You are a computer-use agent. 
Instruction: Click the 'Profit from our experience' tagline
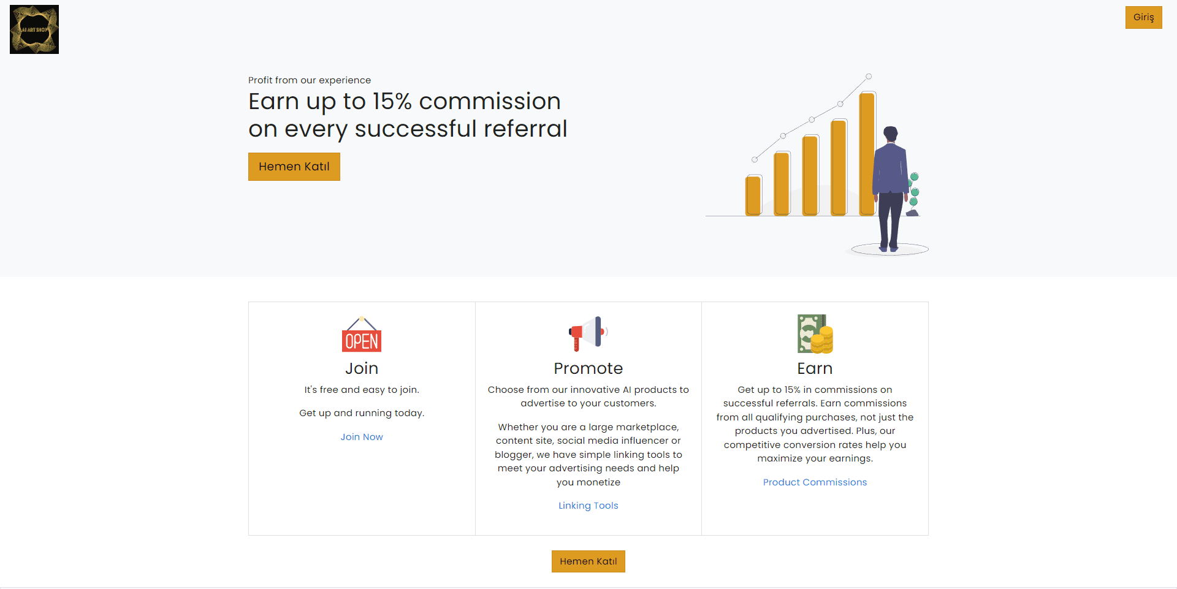(x=310, y=80)
